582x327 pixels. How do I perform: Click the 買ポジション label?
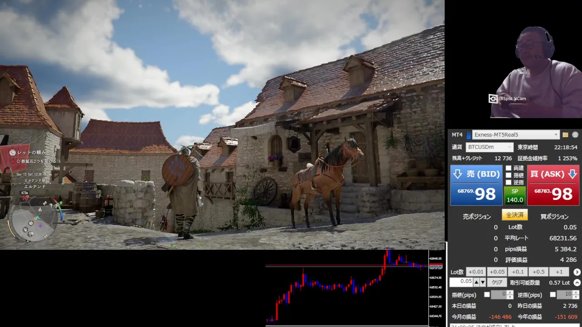pos(554,217)
